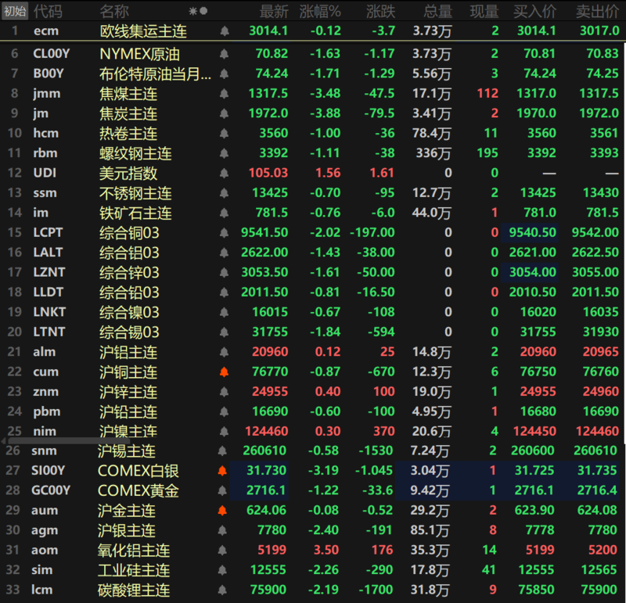Click the sun icon in the header
The width and height of the screenshot is (626, 603).
point(192,11)
